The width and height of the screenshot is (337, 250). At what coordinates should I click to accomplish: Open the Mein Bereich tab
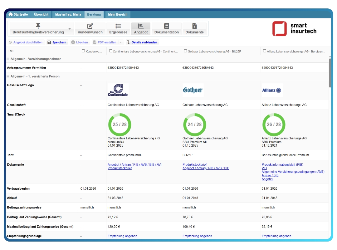117,14
